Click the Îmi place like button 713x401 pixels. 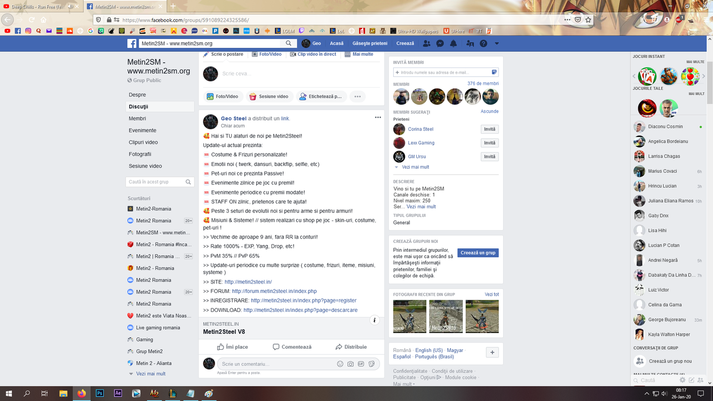point(233,347)
